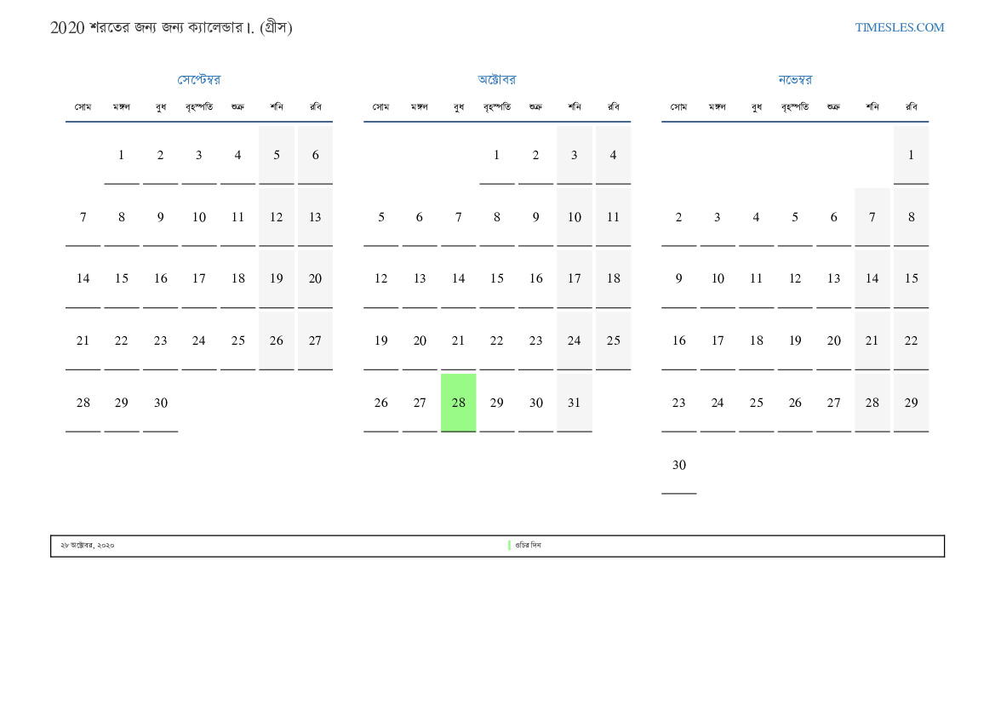Screen dimensions: 995x704
Task: Click the নভেম্বর month heading
Action: (x=795, y=80)
